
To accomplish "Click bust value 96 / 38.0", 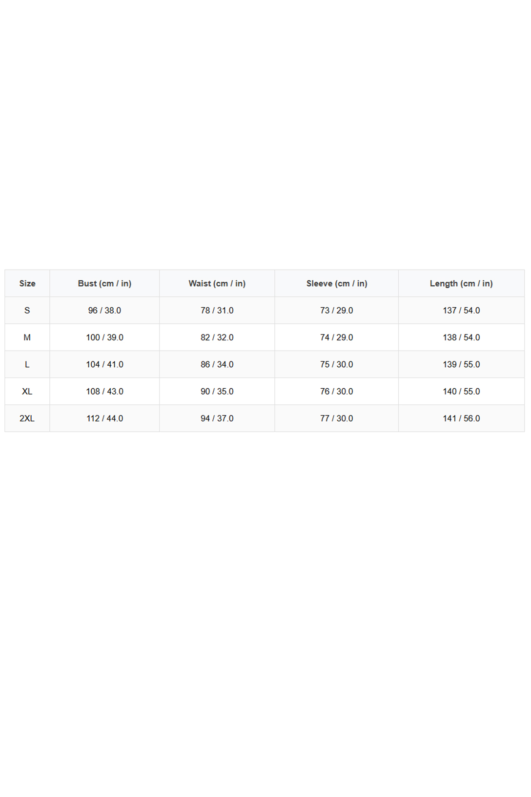I will [x=104, y=311].
